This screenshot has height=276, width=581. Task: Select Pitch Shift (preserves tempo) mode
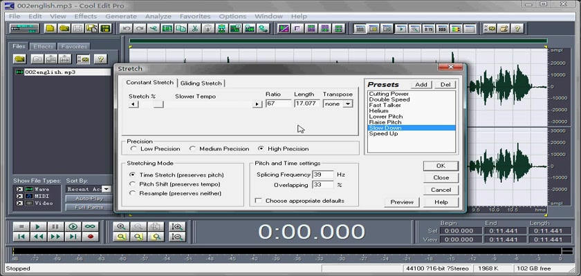tap(132, 184)
